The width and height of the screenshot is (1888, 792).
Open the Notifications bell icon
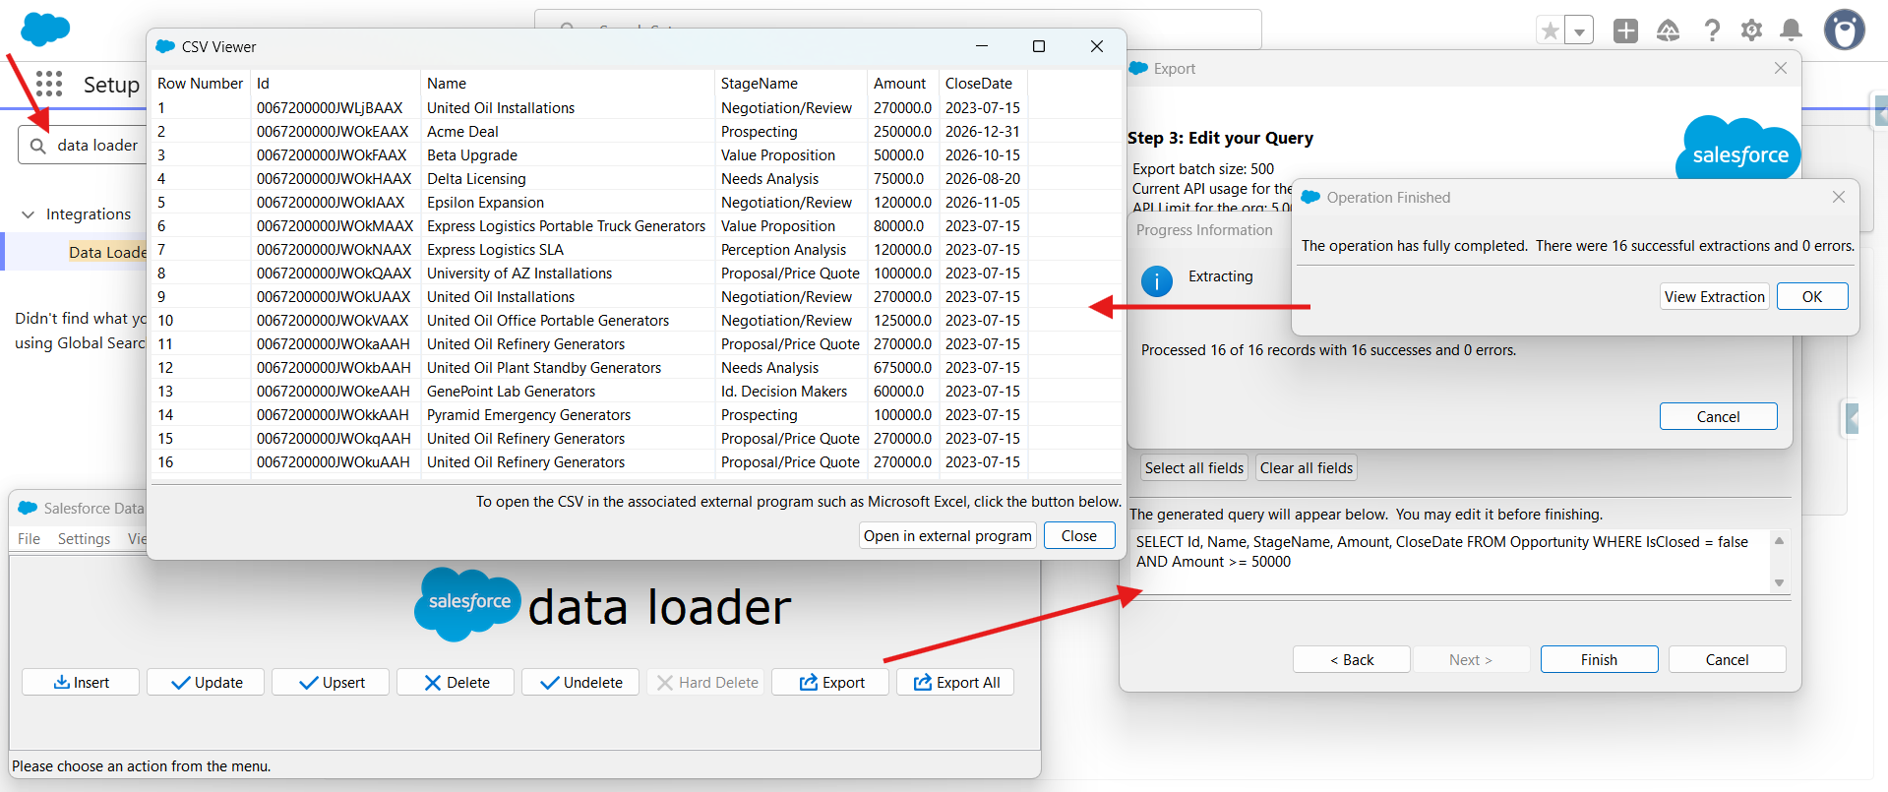click(x=1792, y=30)
